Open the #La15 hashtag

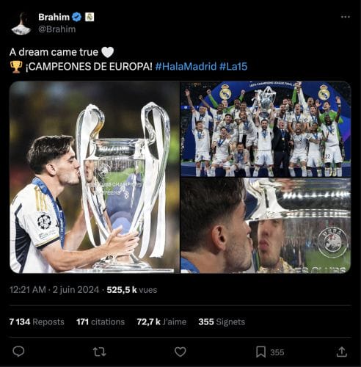click(x=233, y=66)
